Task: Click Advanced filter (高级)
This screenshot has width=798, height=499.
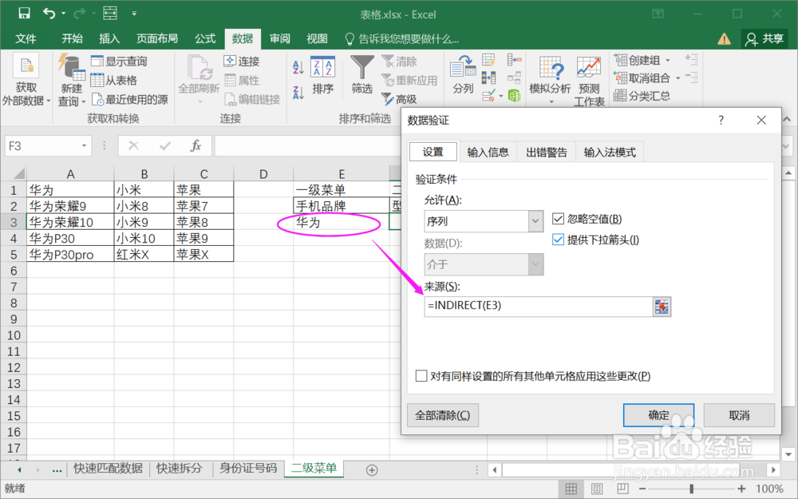Action: (399, 99)
